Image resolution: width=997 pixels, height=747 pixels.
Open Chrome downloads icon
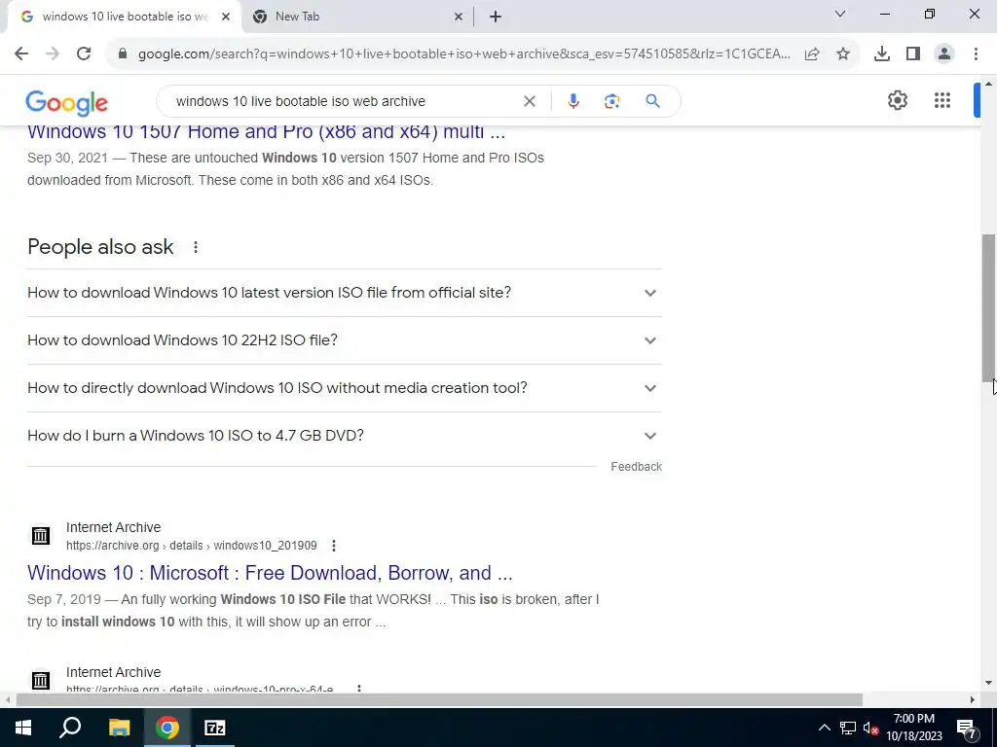pos(881,54)
